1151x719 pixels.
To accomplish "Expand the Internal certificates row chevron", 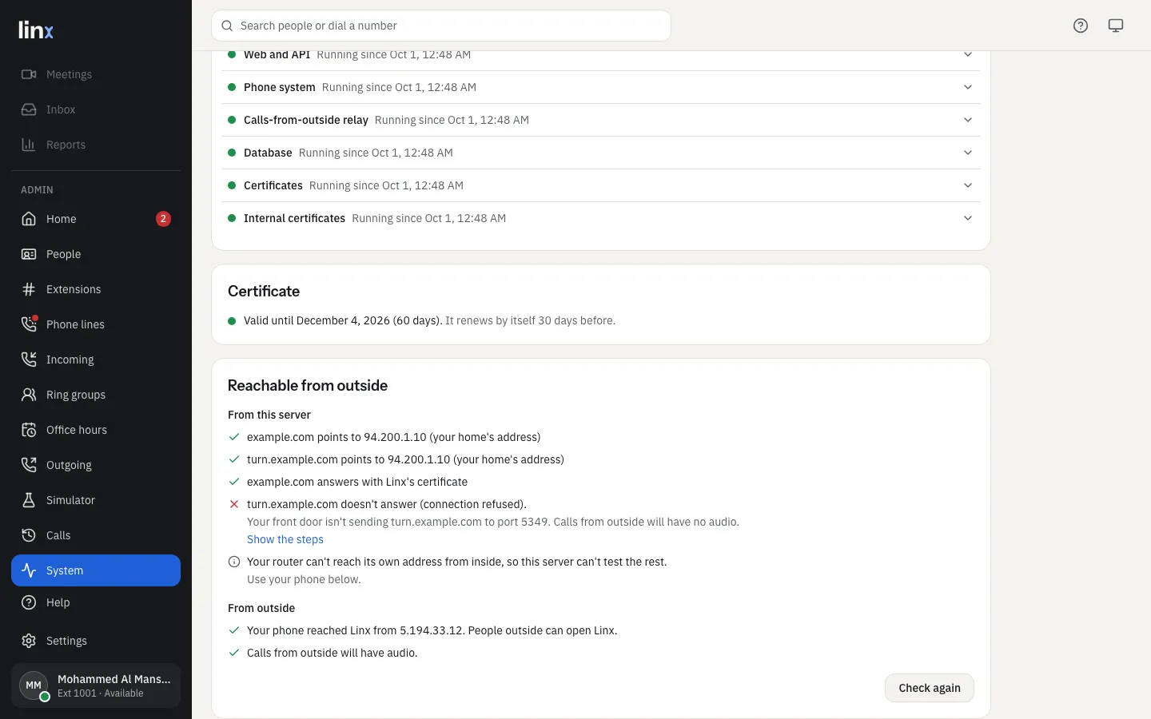I will (x=968, y=218).
